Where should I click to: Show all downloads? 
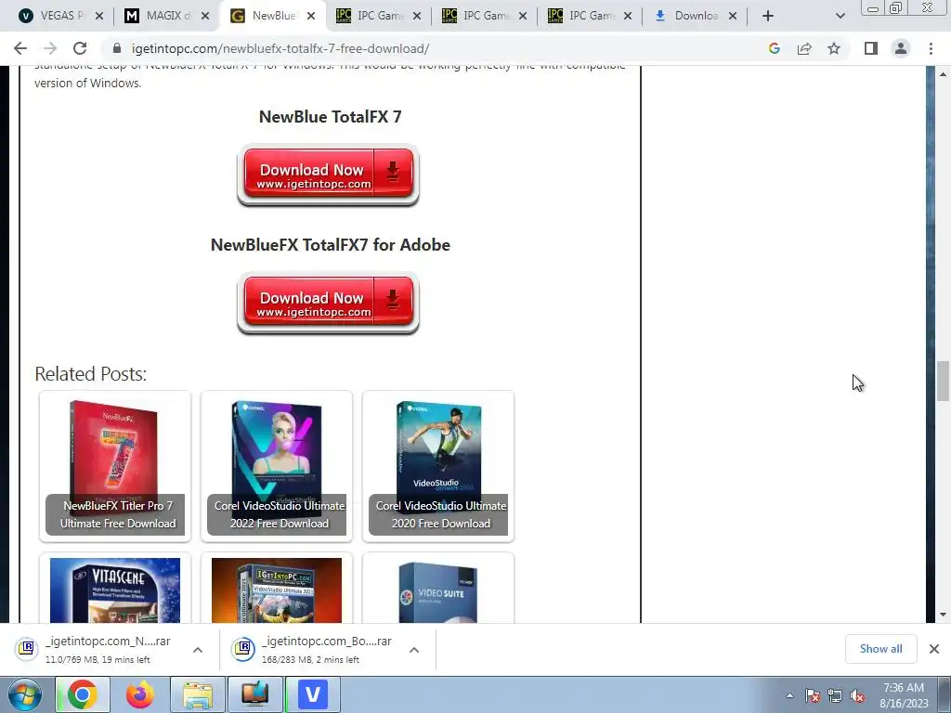pos(880,649)
